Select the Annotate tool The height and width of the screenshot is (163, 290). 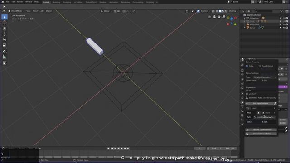5,51
